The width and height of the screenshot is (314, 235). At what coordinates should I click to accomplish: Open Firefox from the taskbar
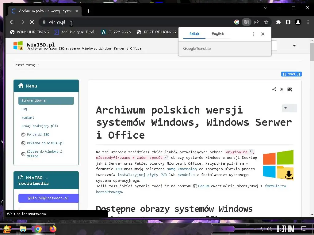[53, 229]
